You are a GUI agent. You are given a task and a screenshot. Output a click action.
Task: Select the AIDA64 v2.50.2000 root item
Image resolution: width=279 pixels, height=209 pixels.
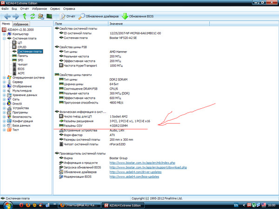[x=20, y=30]
